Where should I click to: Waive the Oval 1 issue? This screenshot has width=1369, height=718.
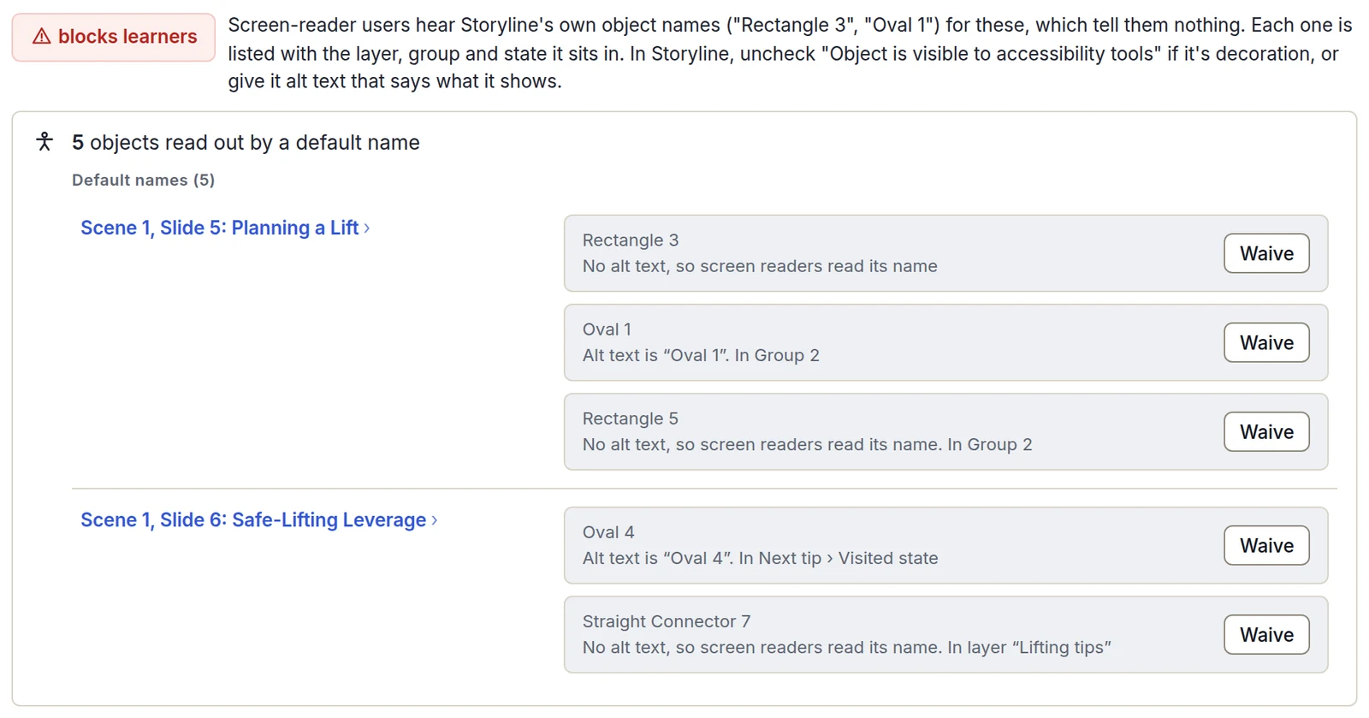[1266, 342]
